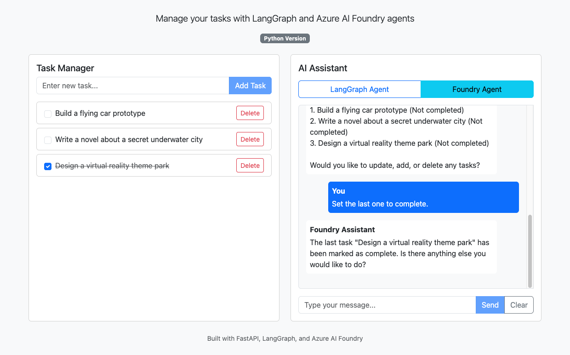Image resolution: width=570 pixels, height=355 pixels.
Task: Check the "Build a flying car prototype" checkbox
Action: click(47, 113)
